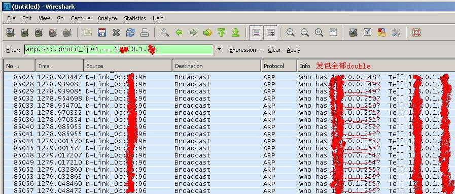
Task: Sort by the Source column header
Action: (128, 66)
